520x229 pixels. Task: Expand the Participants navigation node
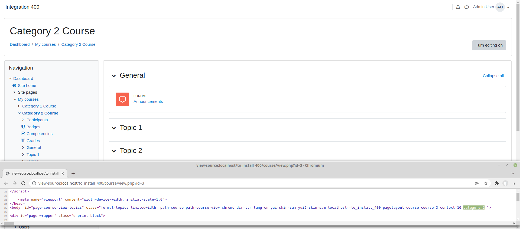click(x=23, y=120)
